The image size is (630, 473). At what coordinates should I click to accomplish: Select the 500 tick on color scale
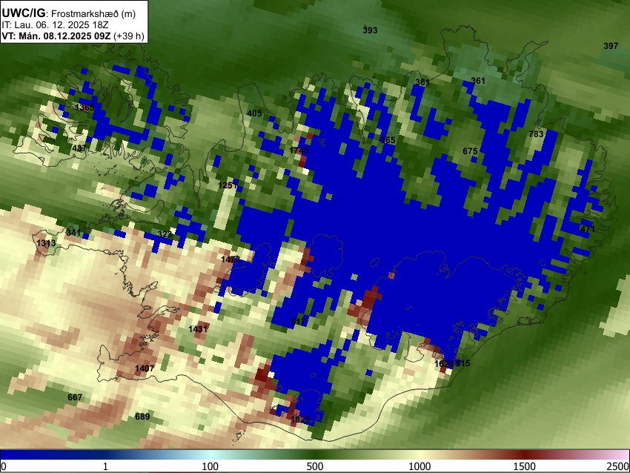[x=315, y=466]
